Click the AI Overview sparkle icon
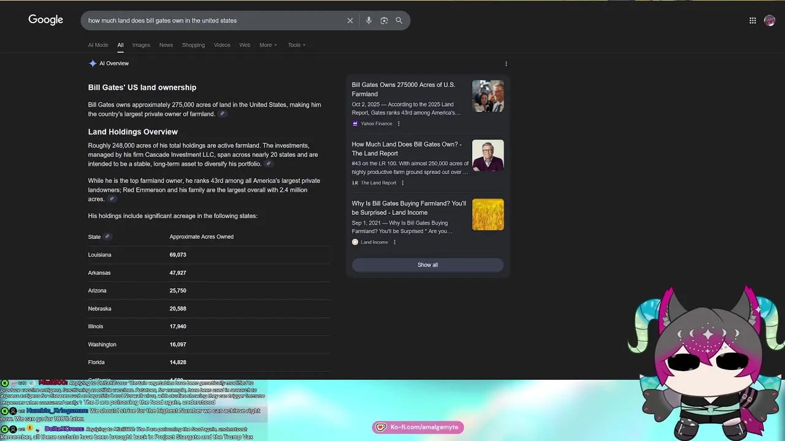This screenshot has width=785, height=441. tap(93, 63)
